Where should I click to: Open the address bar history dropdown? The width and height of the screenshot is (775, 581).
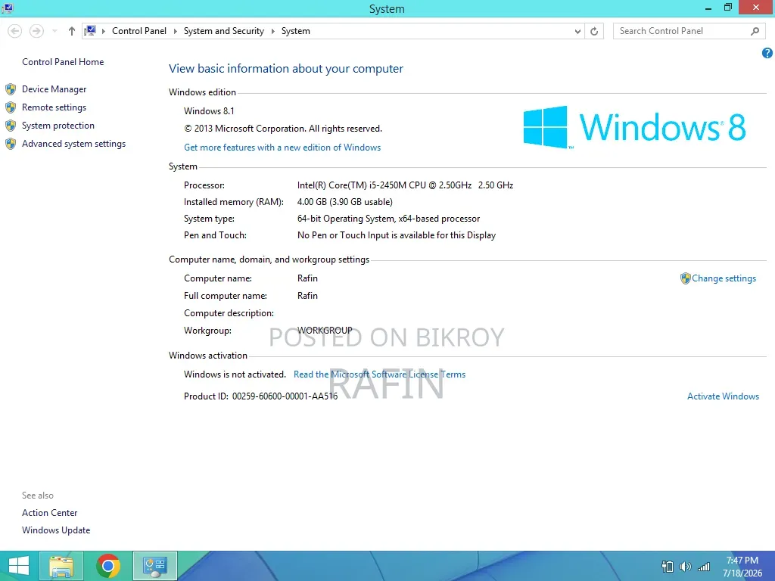tap(577, 31)
